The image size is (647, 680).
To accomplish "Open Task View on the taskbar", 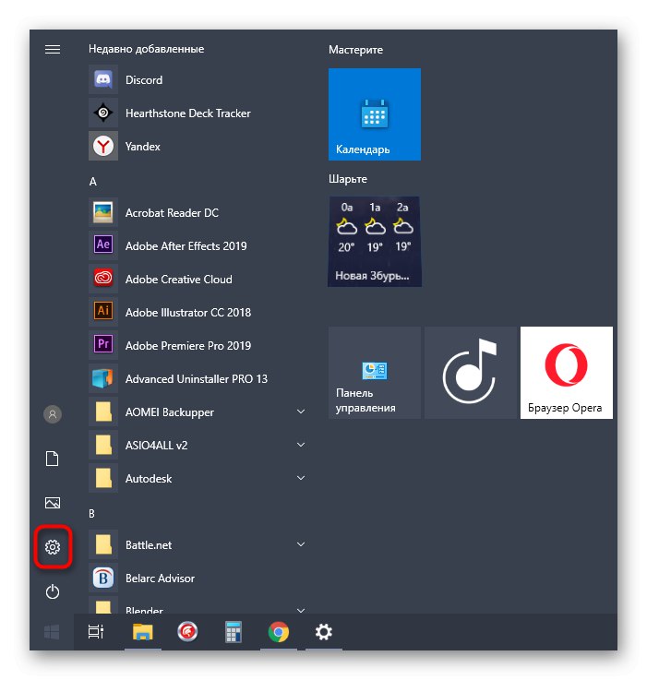I will pyautogui.click(x=96, y=632).
